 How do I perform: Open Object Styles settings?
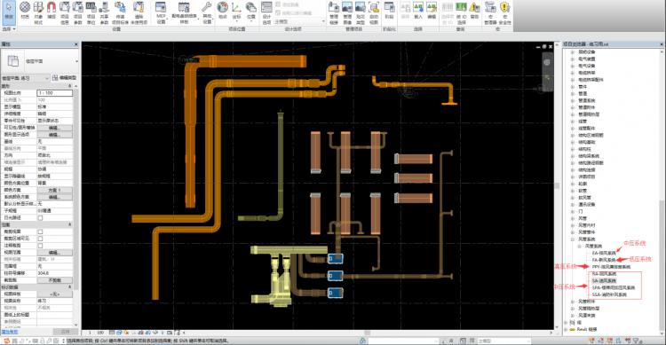coord(38,12)
